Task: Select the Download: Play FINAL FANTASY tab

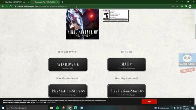Action: (45, 2)
